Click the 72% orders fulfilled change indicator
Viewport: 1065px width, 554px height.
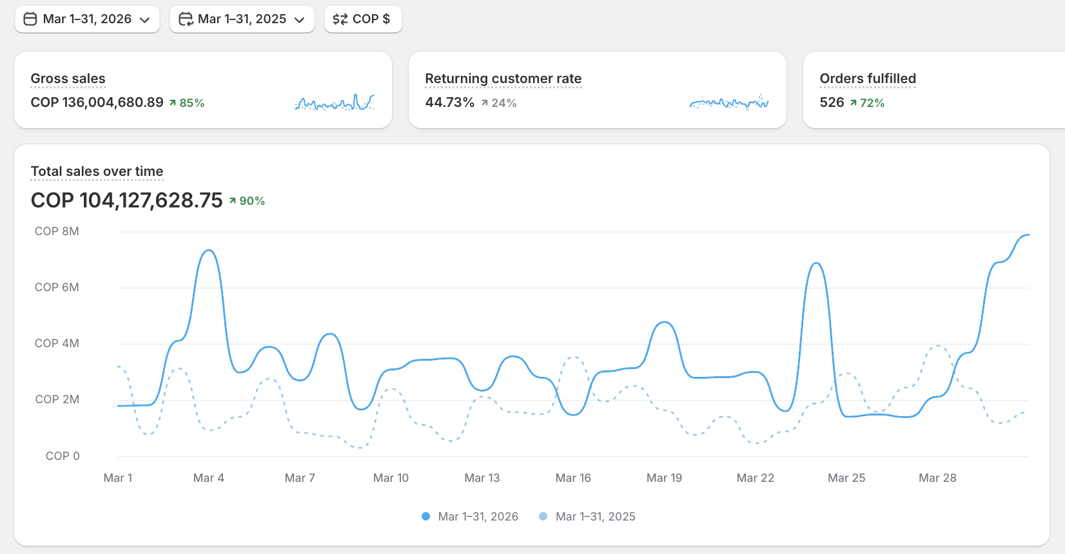(867, 103)
